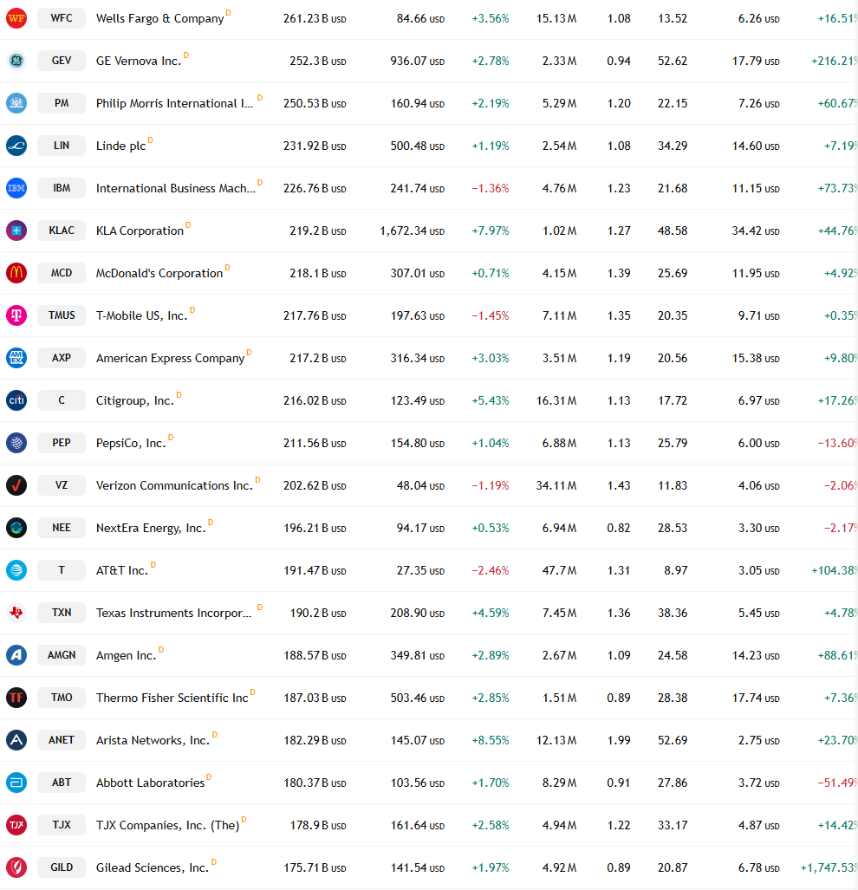Click the McDonald's golden arches logo

(16, 273)
